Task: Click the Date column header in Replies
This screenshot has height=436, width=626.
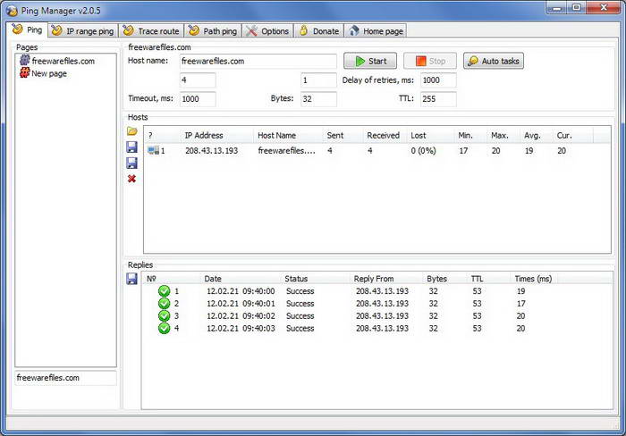Action: click(x=241, y=279)
